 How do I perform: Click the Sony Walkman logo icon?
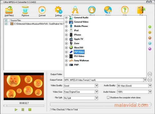click(x=71, y=61)
